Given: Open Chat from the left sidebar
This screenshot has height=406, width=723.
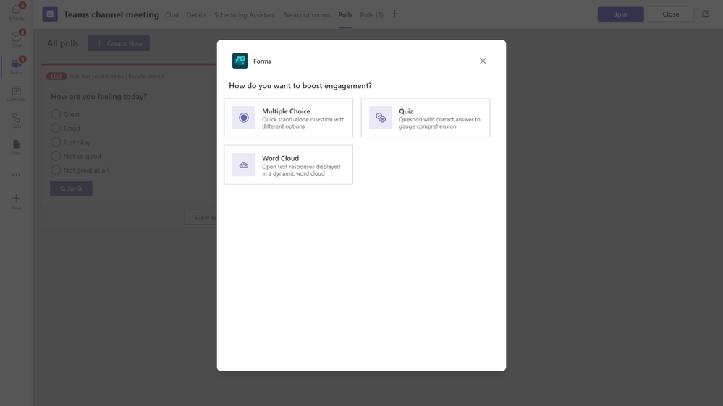Looking at the screenshot, I should pos(16,39).
